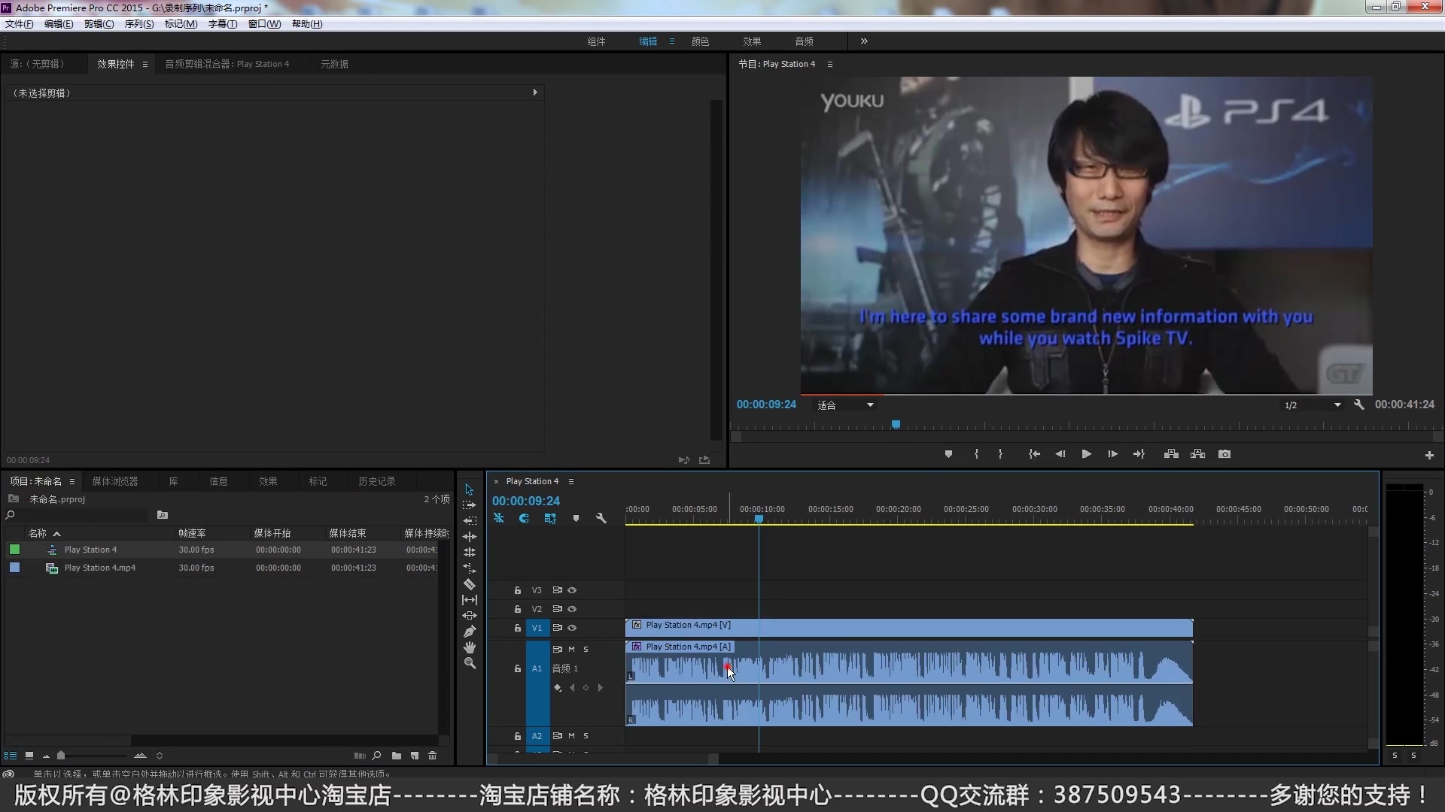This screenshot has width=1445, height=812.
Task: Toggle lock on track V2
Action: tap(518, 609)
